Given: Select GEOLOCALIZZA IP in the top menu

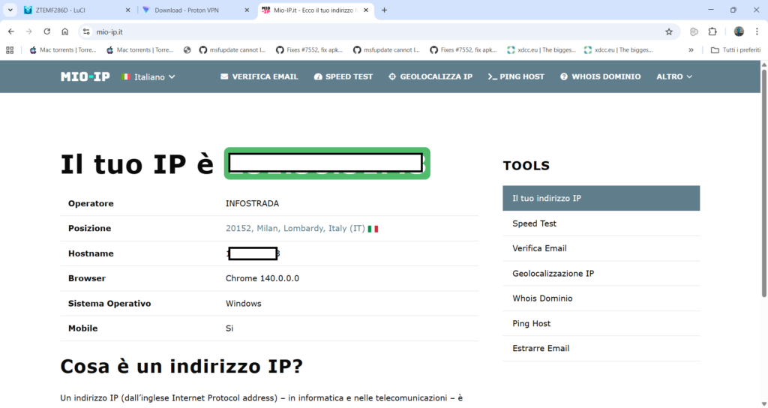Looking at the screenshot, I should pyautogui.click(x=430, y=76).
